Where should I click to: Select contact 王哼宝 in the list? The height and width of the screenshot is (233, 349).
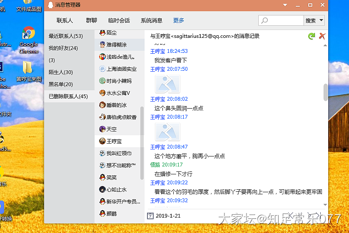(114, 141)
